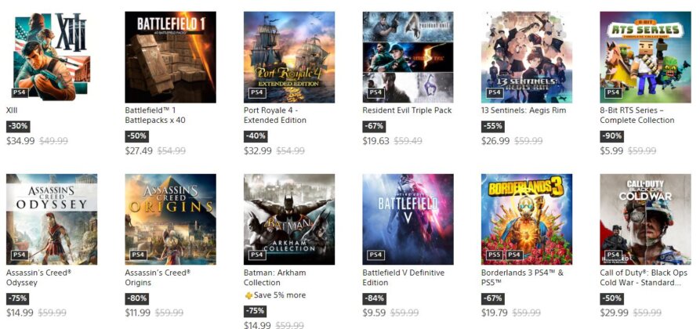Open the Batman: Arkham Collection cover thumbnail

289,219
